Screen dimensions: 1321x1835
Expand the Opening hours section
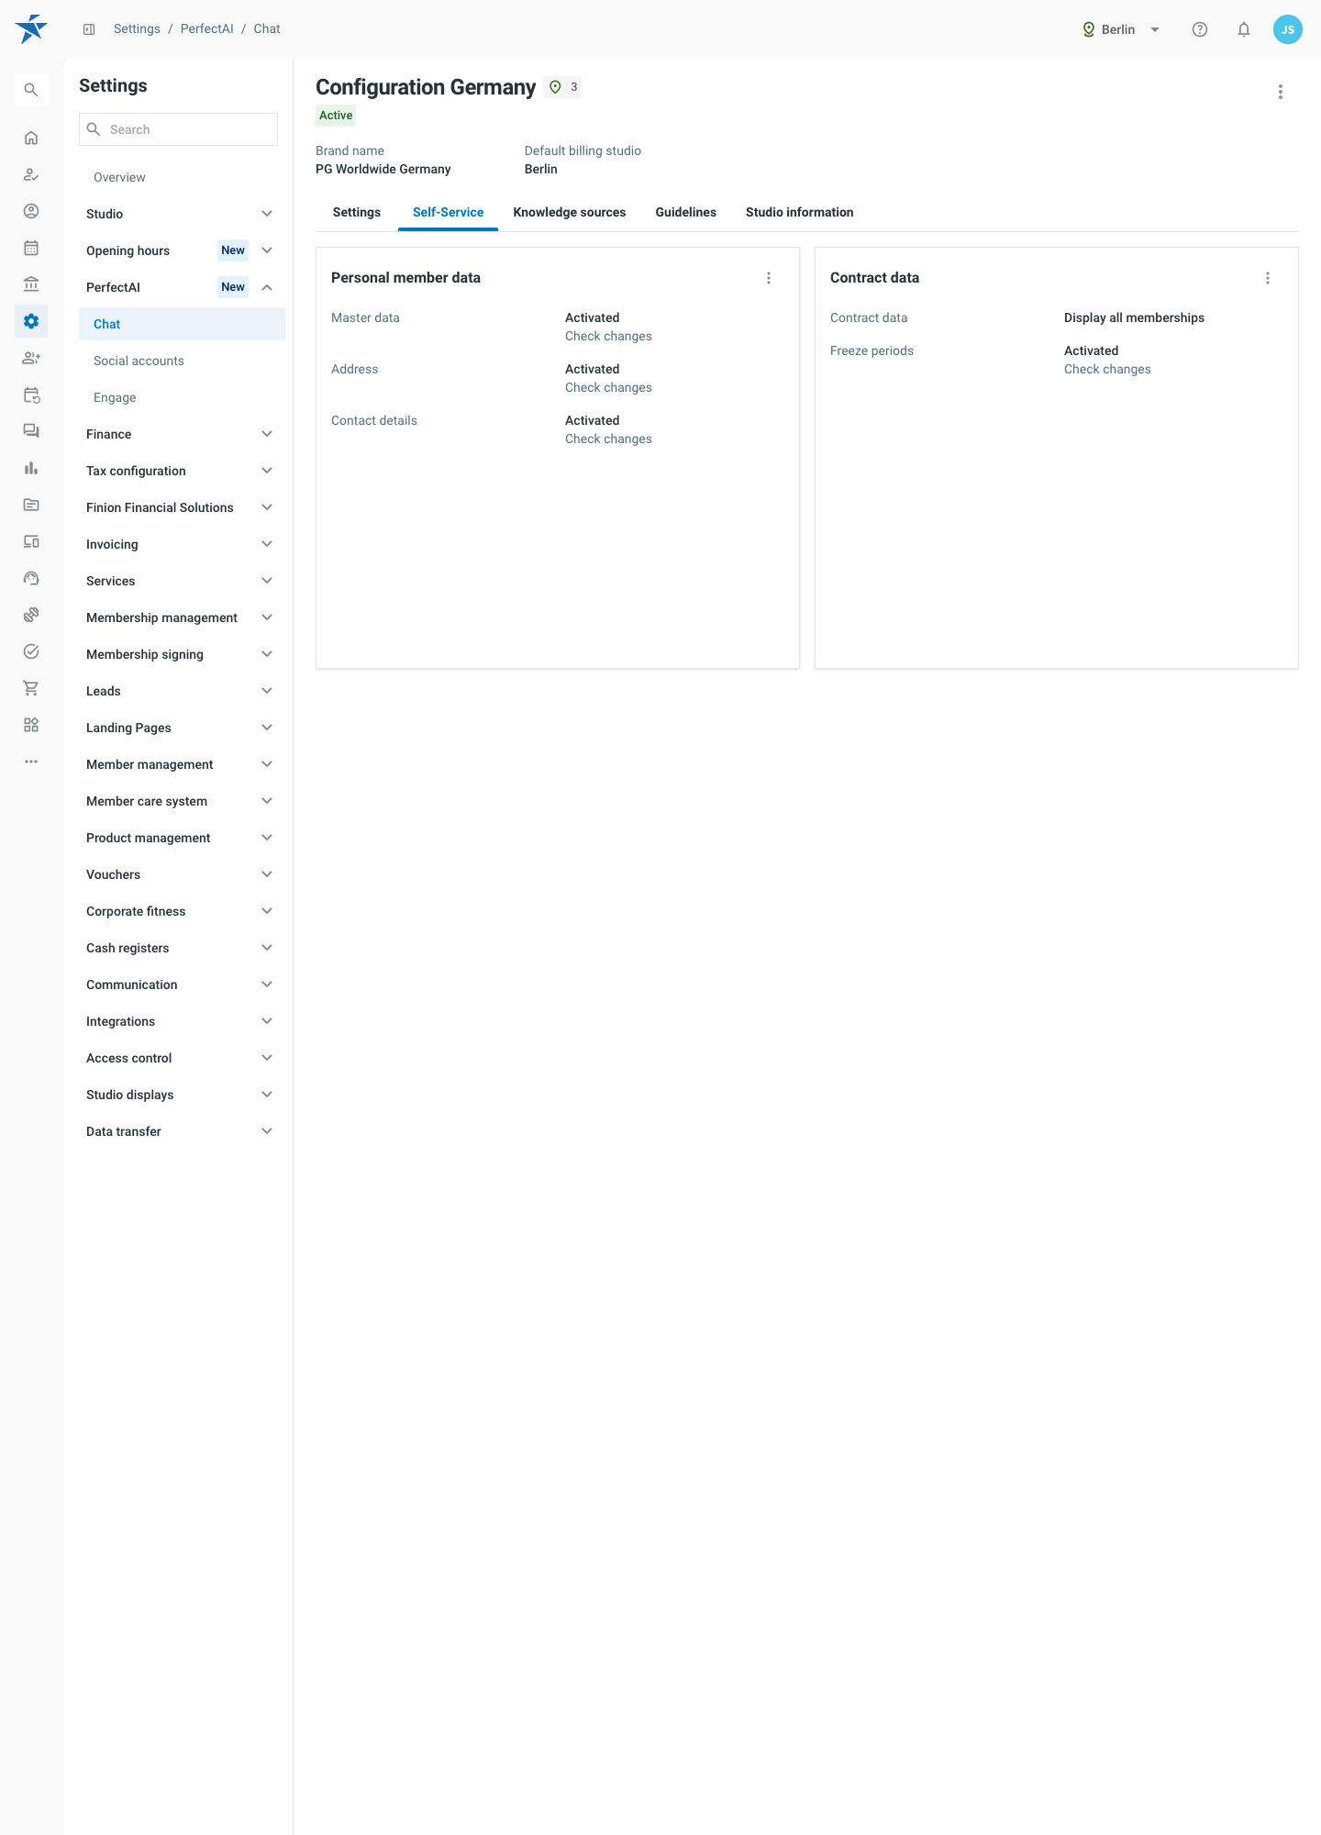pos(180,250)
